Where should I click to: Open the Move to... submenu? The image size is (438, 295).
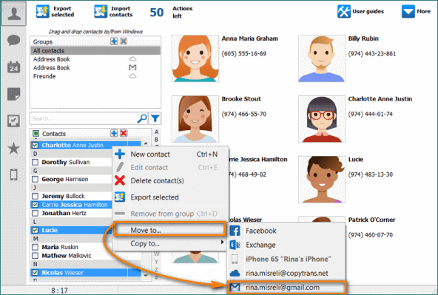(169, 230)
